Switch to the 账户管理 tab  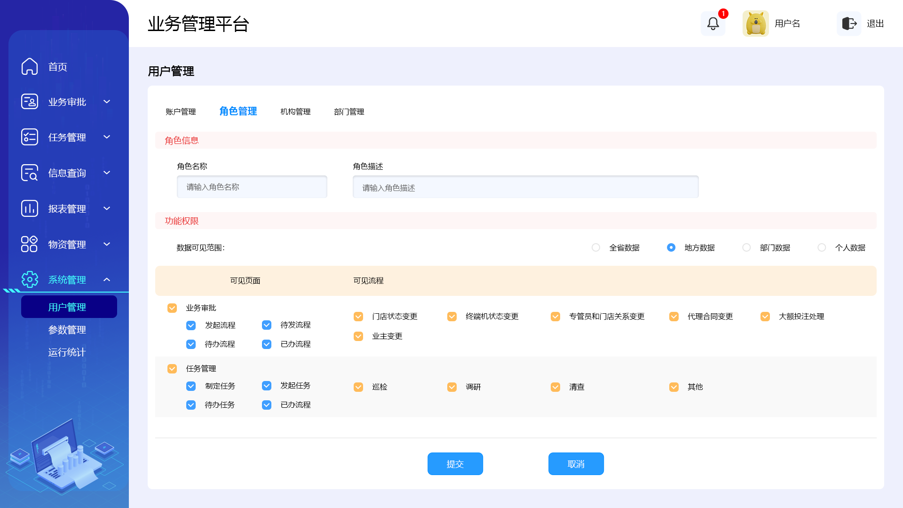[x=181, y=112]
